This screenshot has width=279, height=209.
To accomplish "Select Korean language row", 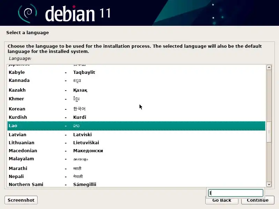I will 136,109.
